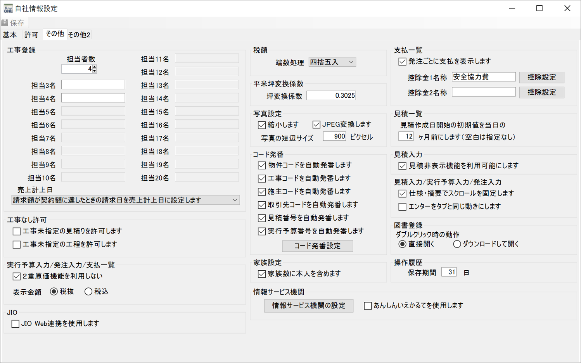The height and width of the screenshot is (363, 581).
Task: Open the 端数処理 四捨五入 dropdown
Action: pyautogui.click(x=332, y=62)
